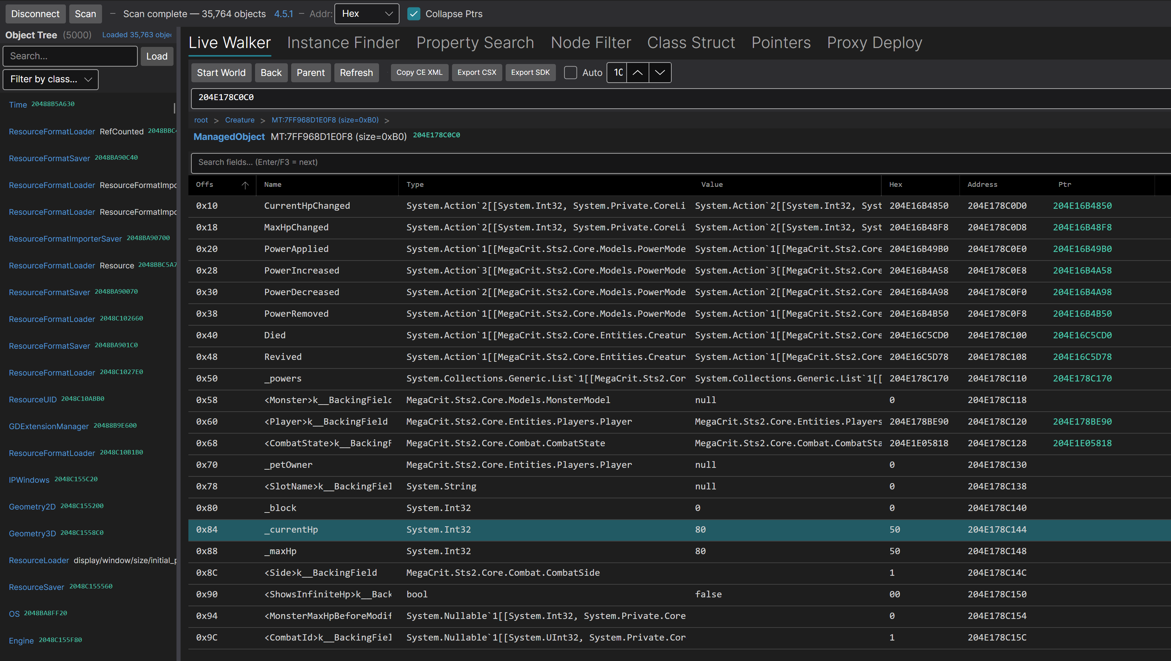Follow pointer 204E16B4850 of CurrentHpChanged
This screenshot has height=661, width=1171.
1082,206
